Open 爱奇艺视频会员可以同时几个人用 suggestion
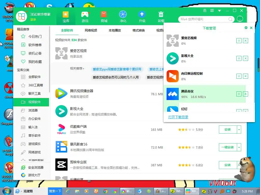The width and height of the screenshot is (260, 195). tap(116, 77)
